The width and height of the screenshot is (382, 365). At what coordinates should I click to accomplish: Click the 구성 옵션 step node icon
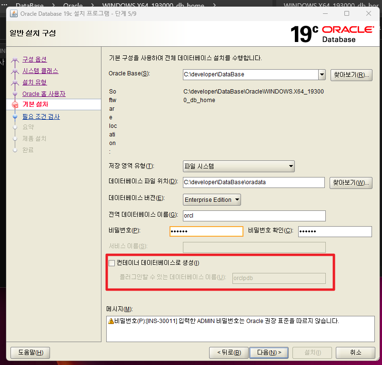click(x=15, y=59)
